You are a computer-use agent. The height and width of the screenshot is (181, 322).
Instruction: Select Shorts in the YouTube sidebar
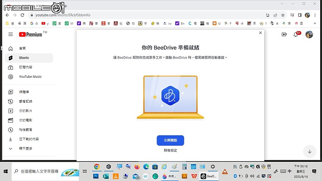coord(29,58)
